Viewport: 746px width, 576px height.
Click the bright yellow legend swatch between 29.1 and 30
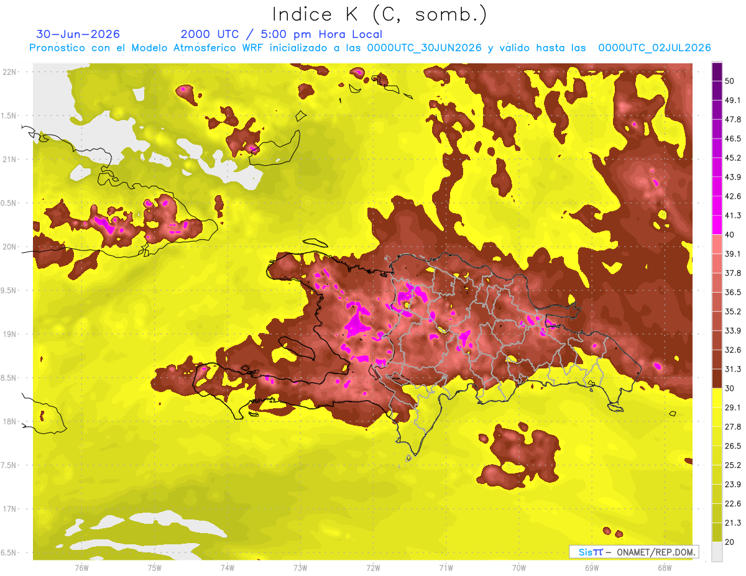pyautogui.click(x=717, y=398)
